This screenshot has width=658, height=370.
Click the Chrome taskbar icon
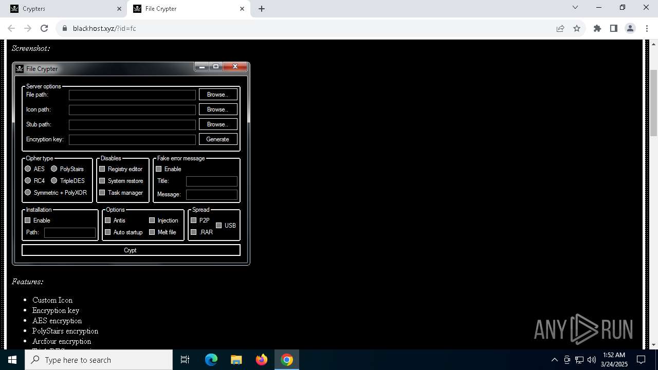pyautogui.click(x=287, y=360)
